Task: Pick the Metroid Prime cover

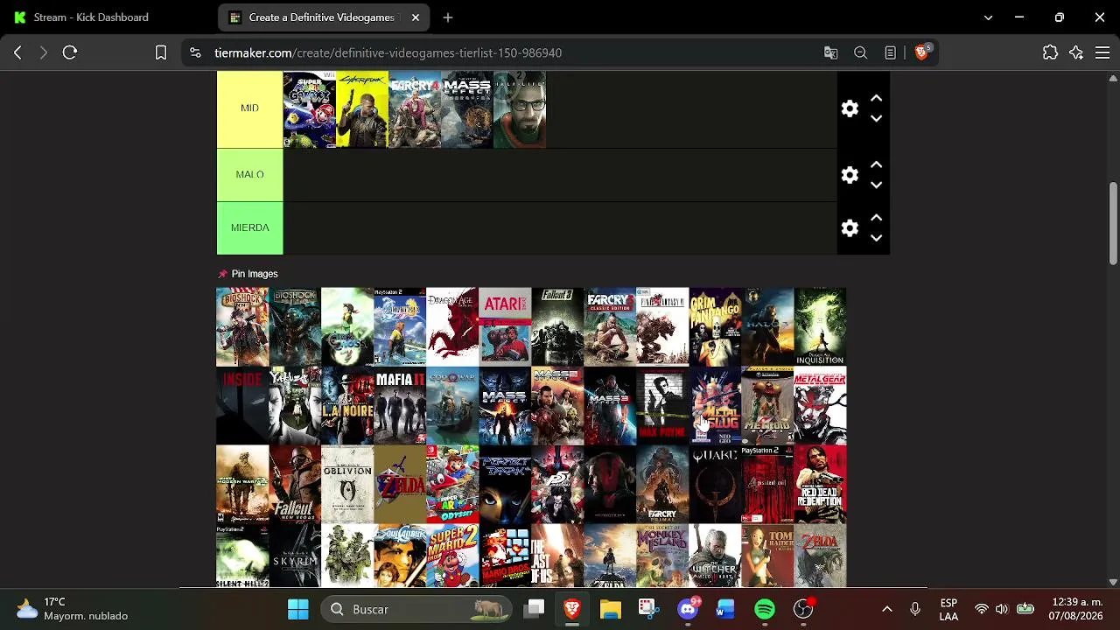Action: coord(767,405)
